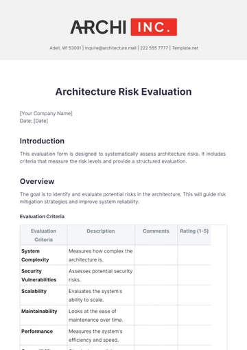Click the address 'Adell, WI 53001'
Viewport: 247px width, 350px height.
pyautogui.click(x=65, y=48)
